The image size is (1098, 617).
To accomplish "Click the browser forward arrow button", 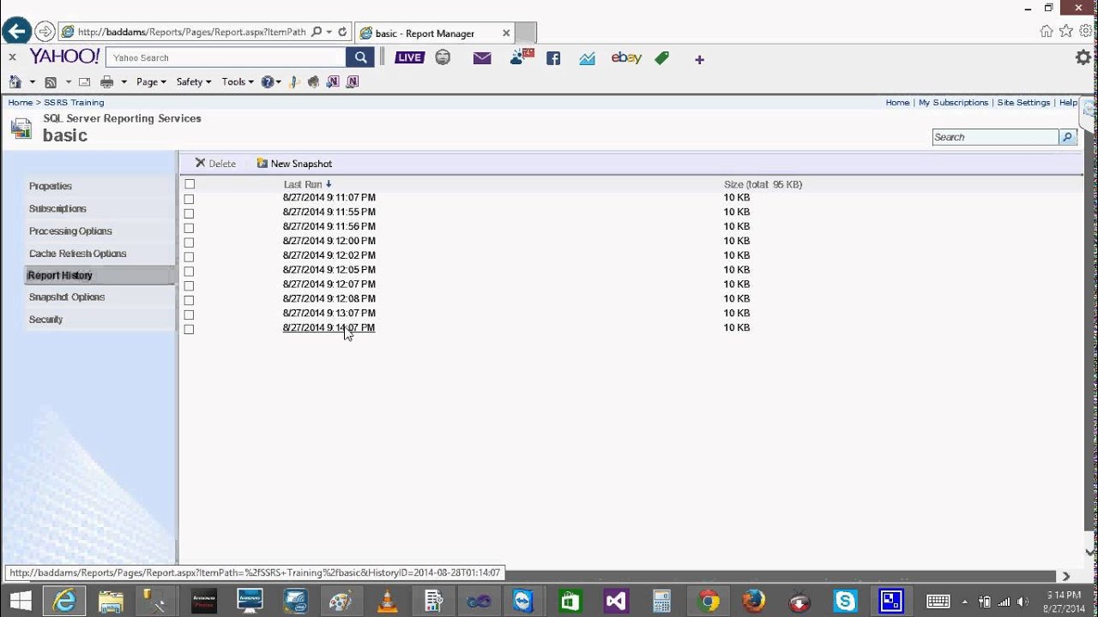I will pos(45,33).
